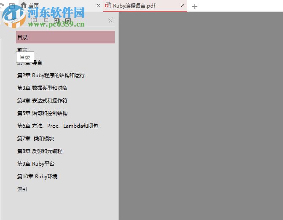Click the home icon on the first tab
The width and height of the screenshot is (283, 220).
tap(24, 5)
